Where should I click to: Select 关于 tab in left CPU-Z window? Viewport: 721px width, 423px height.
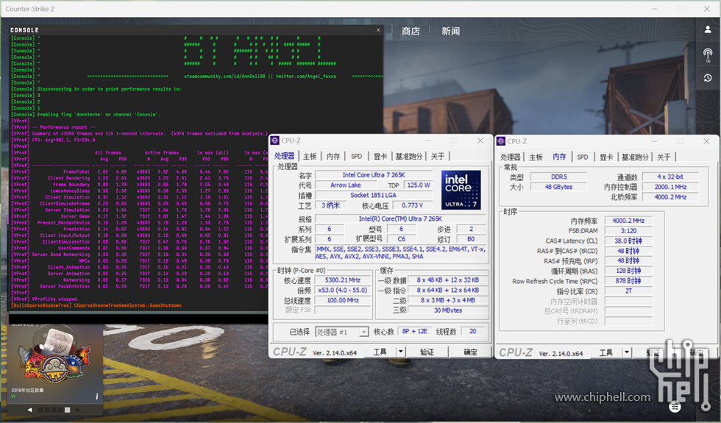coord(438,156)
